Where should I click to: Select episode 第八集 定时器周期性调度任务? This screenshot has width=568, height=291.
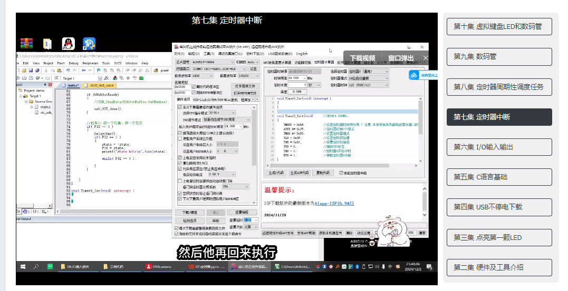tap(499, 87)
